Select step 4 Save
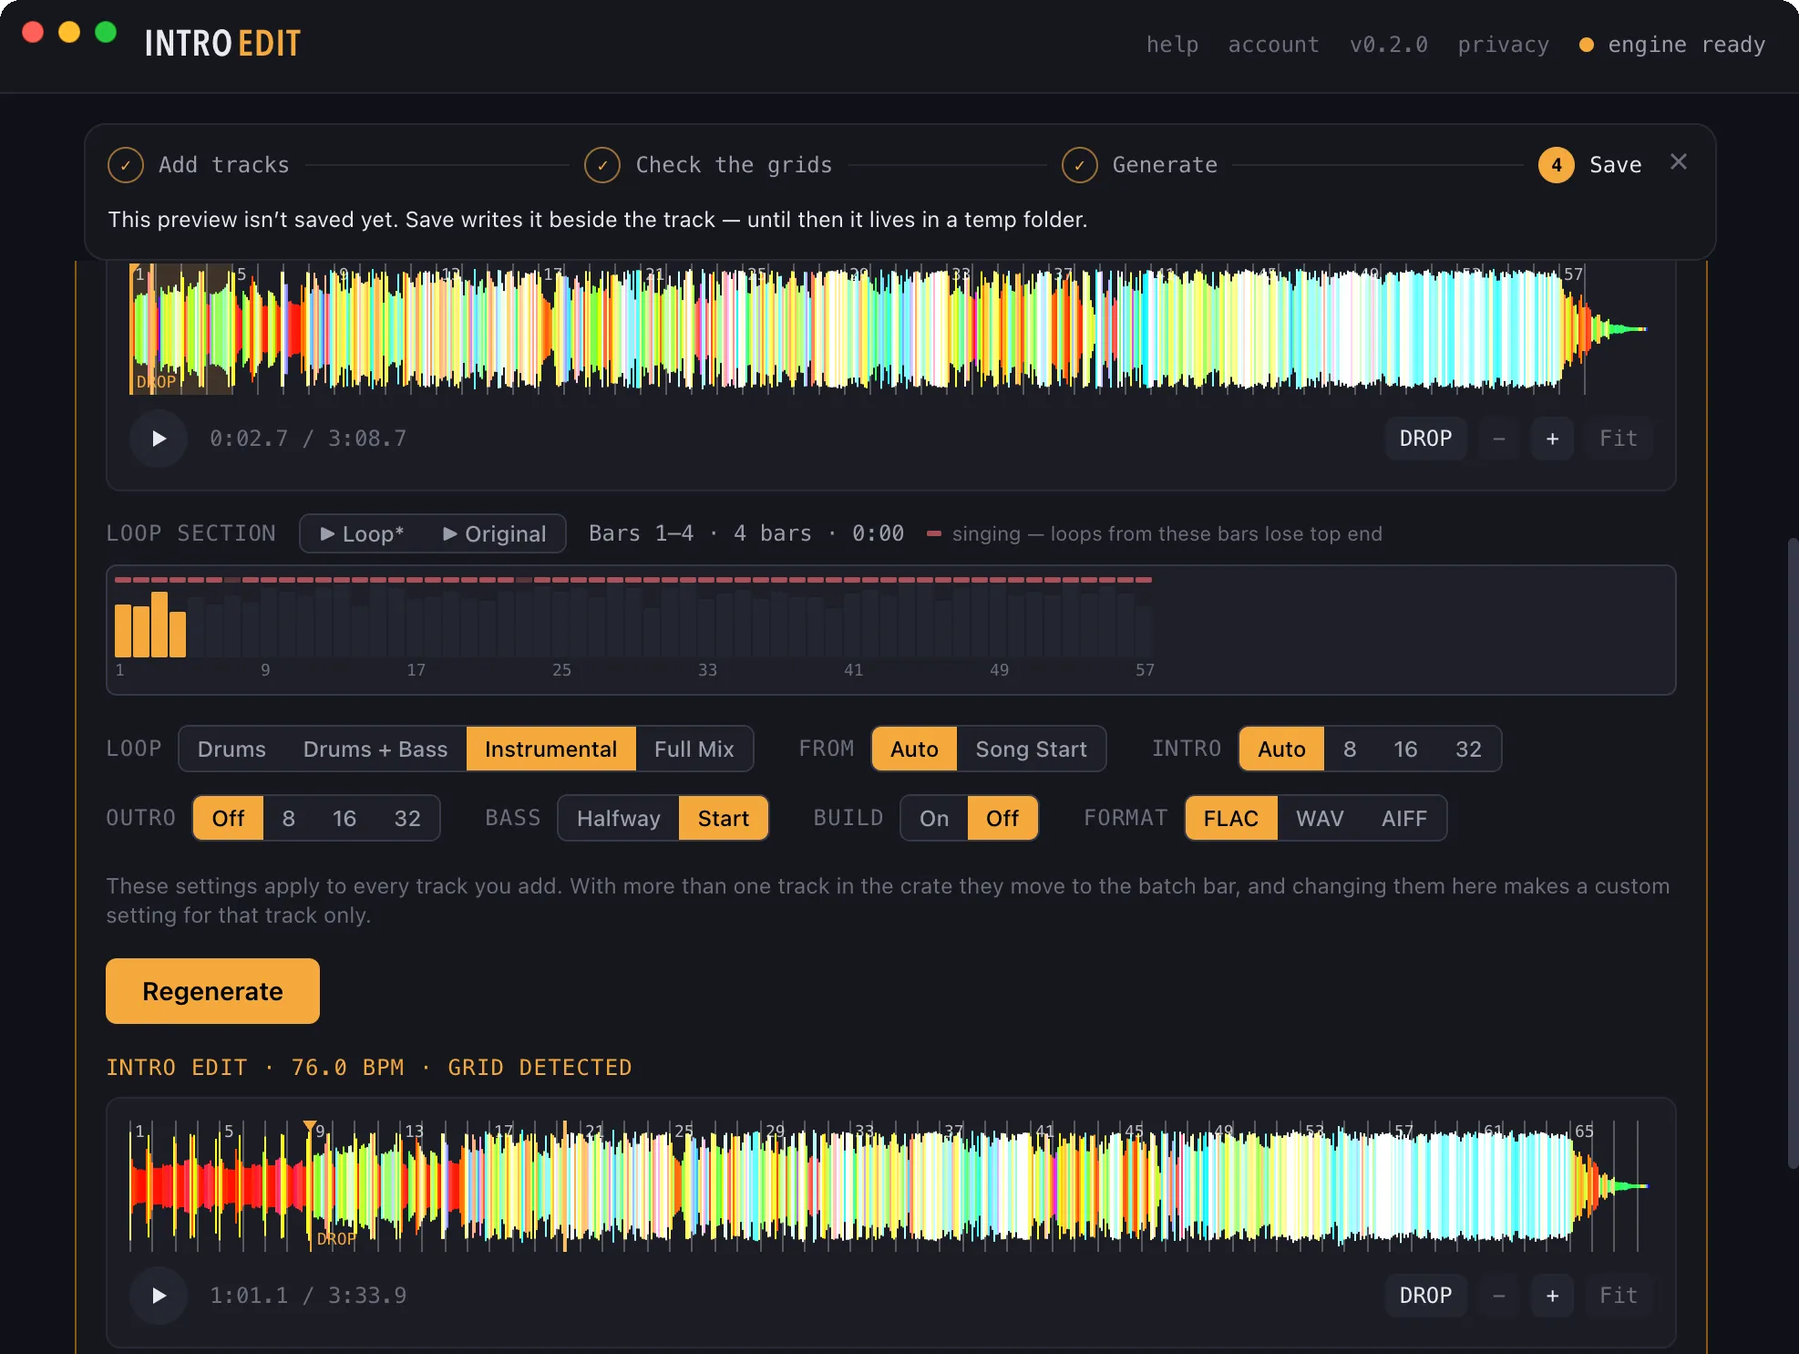The image size is (1799, 1354). point(1590,165)
